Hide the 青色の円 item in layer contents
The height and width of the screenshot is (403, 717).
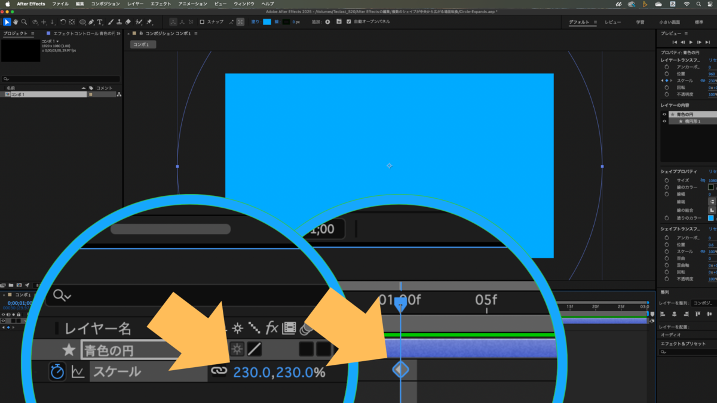point(664,114)
